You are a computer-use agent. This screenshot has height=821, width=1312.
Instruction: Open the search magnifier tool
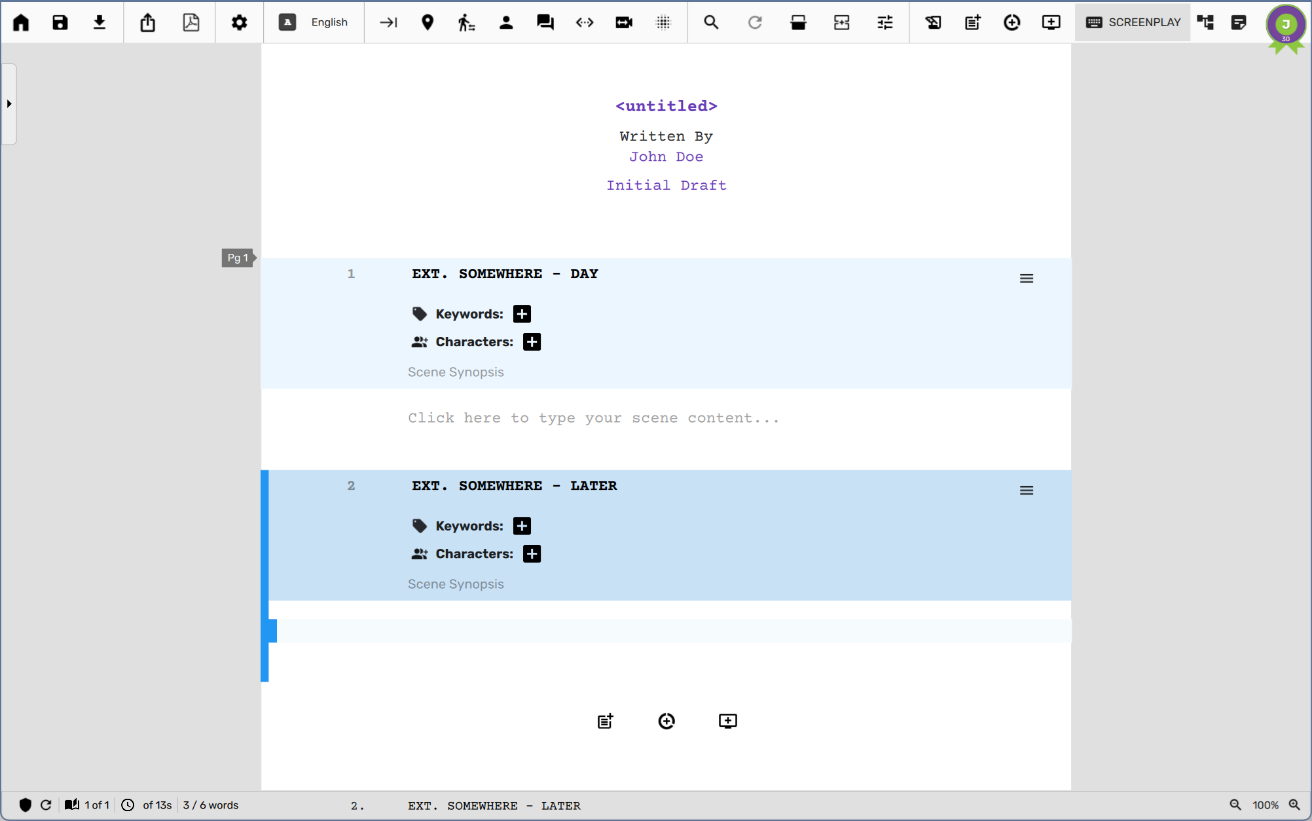711,22
